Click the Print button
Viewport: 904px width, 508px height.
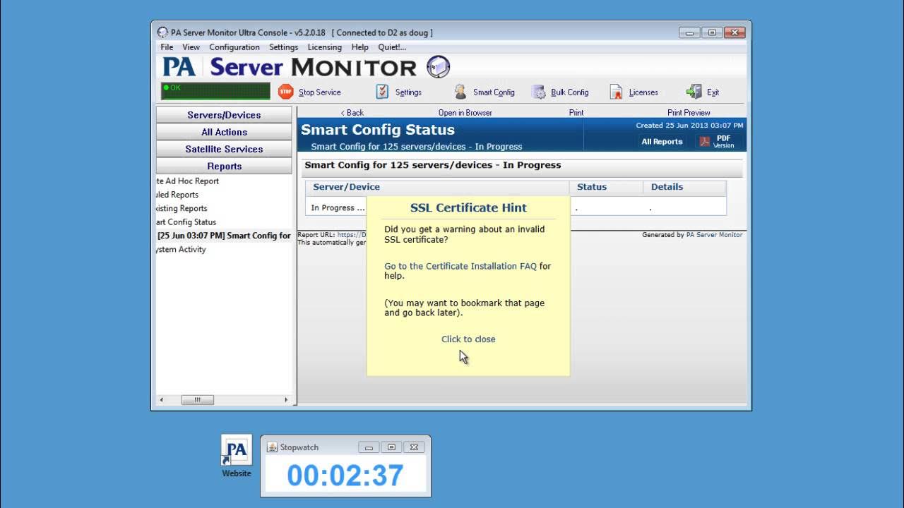[x=576, y=113]
